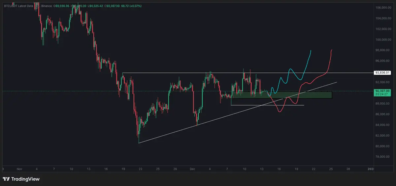Click the 98,000.00 price axis label

[x=383, y=50]
